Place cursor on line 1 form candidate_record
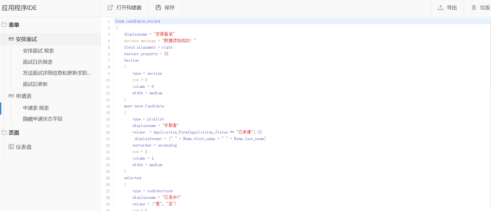Viewport: 491px width, 211px height. coord(138,21)
